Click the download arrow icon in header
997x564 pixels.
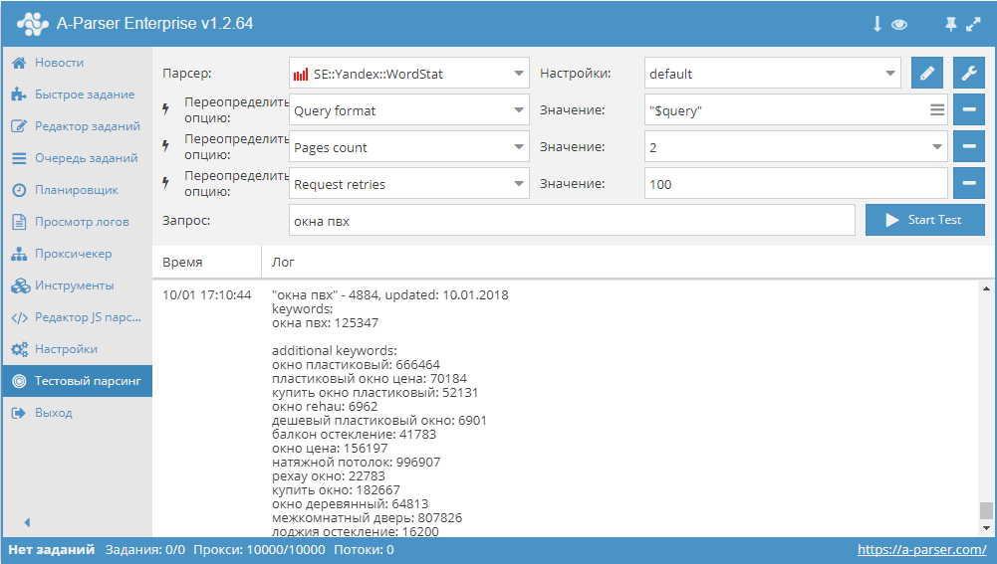876,24
